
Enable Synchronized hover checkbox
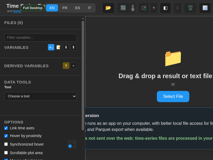point(6,144)
